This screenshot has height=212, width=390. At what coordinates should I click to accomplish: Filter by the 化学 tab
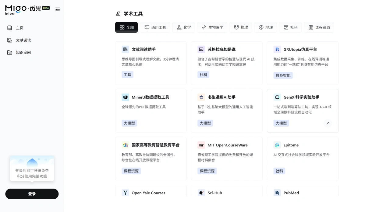(183, 27)
